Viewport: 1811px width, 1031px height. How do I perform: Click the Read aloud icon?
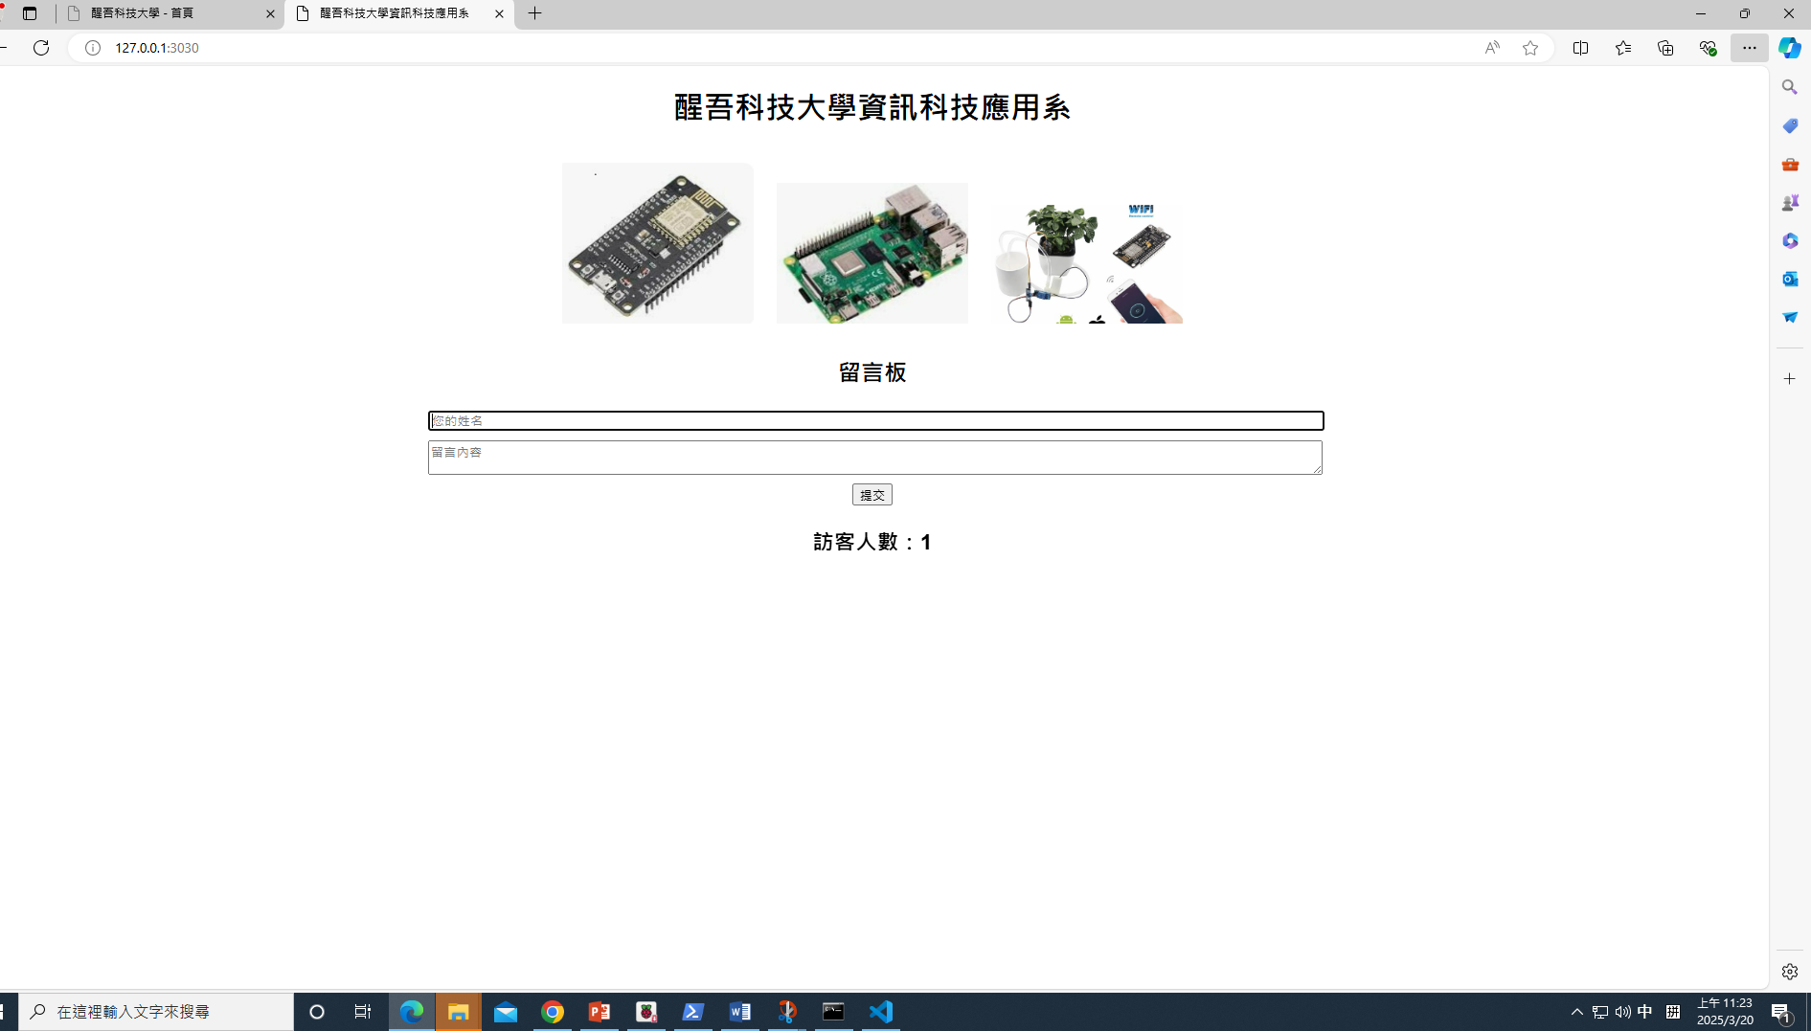(x=1492, y=48)
